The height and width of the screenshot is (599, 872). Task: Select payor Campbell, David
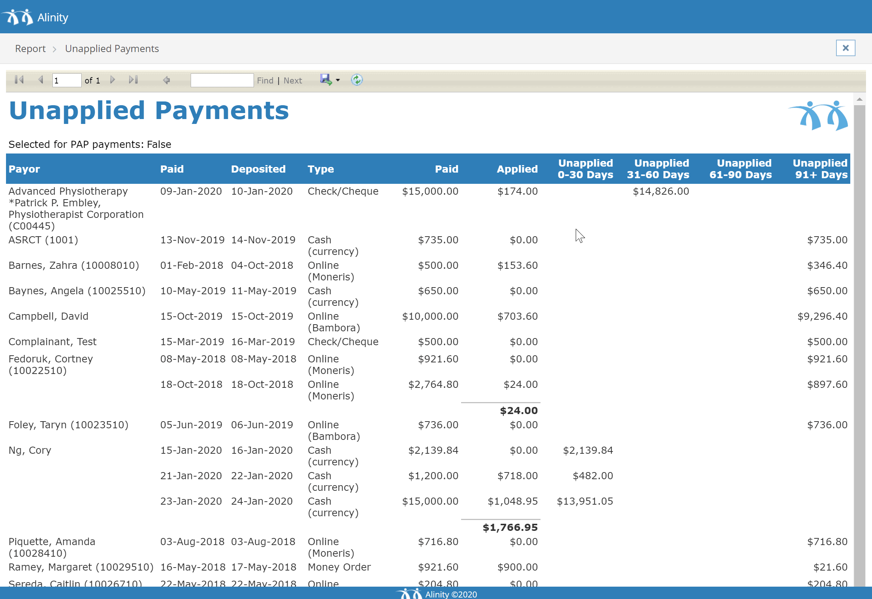(48, 316)
